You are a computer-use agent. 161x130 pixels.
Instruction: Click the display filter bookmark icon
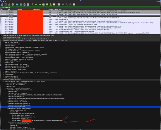tap(1, 7)
